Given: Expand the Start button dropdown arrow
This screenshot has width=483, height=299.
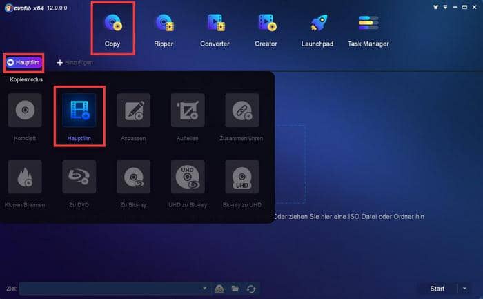Looking at the screenshot, I should pos(464,289).
